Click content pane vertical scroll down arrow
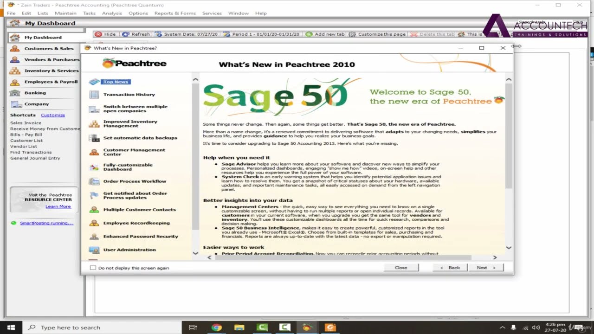 click(x=509, y=248)
